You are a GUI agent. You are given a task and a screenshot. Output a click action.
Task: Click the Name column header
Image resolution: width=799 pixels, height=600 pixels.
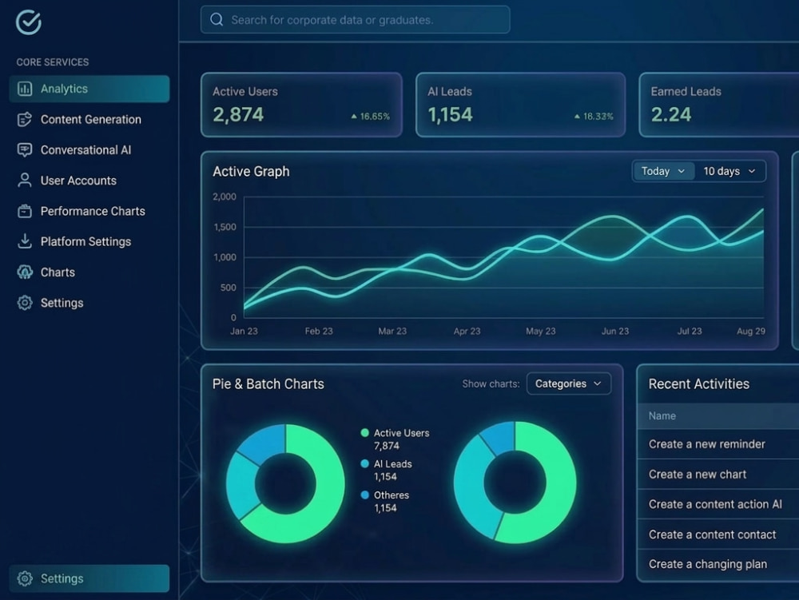tap(718, 416)
